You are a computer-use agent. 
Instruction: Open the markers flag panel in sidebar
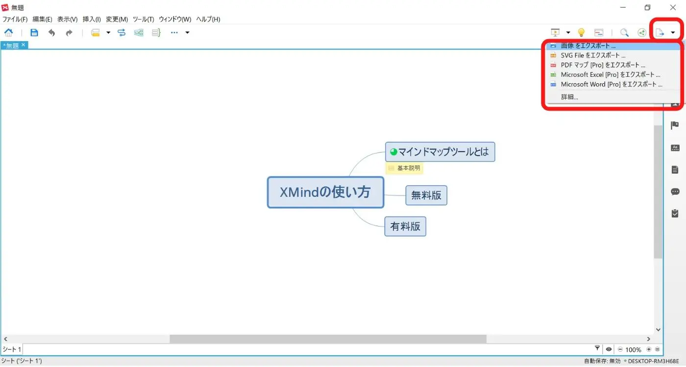(675, 125)
